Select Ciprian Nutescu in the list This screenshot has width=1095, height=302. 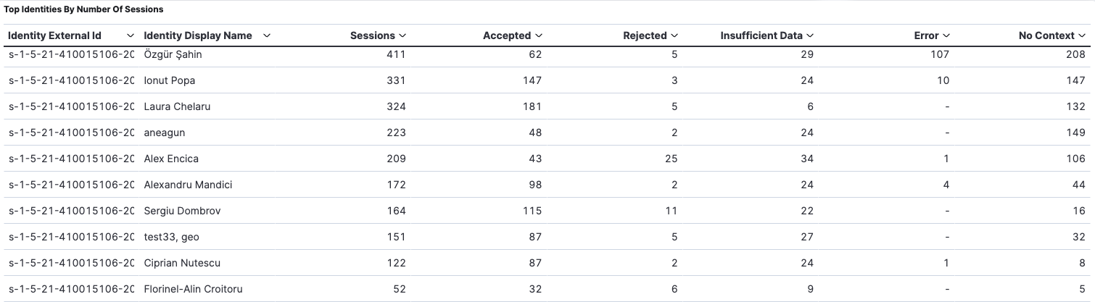pyautogui.click(x=182, y=263)
